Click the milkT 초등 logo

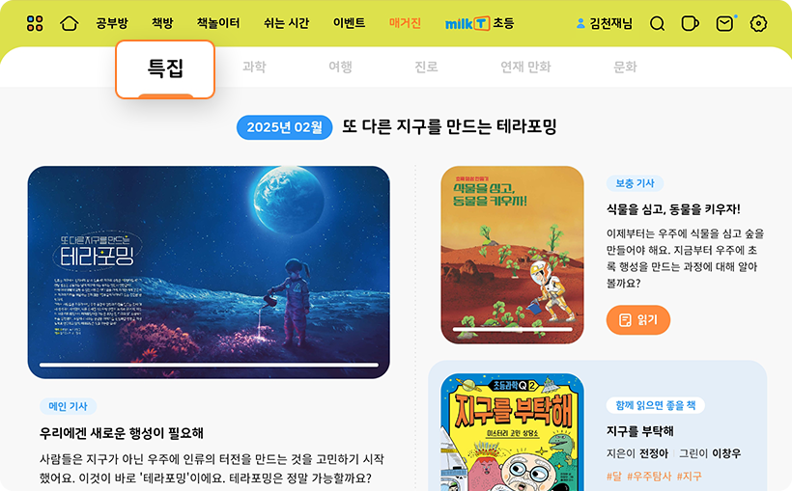click(x=479, y=23)
